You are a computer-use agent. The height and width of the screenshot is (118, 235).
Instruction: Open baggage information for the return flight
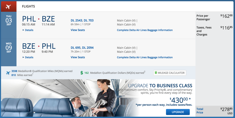(145, 57)
